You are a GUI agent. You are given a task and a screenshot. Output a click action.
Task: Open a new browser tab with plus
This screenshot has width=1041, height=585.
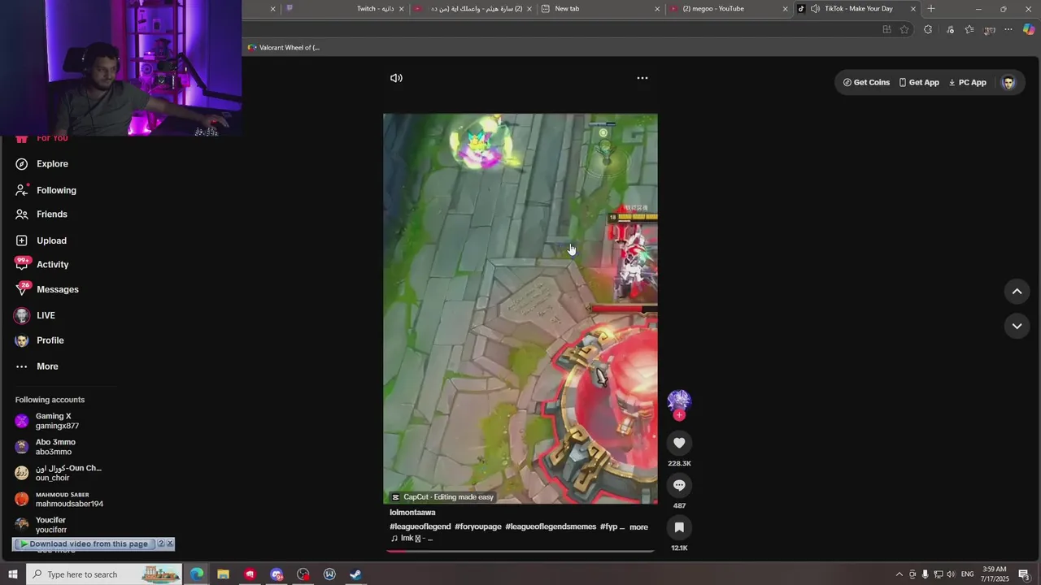[931, 9]
